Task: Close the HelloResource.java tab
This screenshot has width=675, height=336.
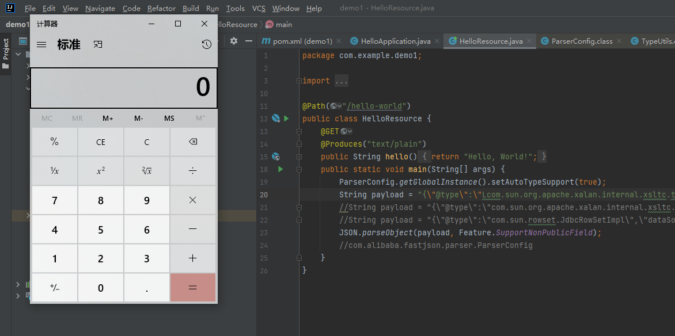Action: pyautogui.click(x=529, y=41)
